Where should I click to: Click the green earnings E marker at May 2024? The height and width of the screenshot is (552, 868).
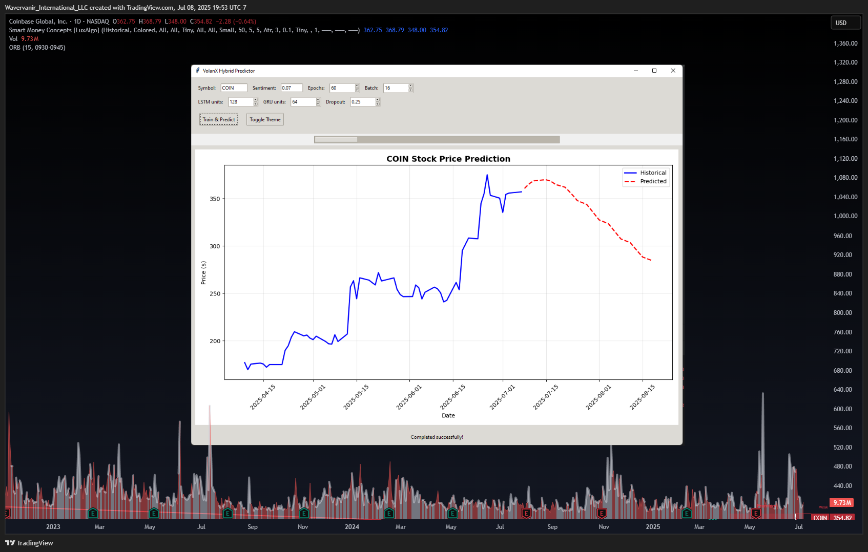coord(452,513)
